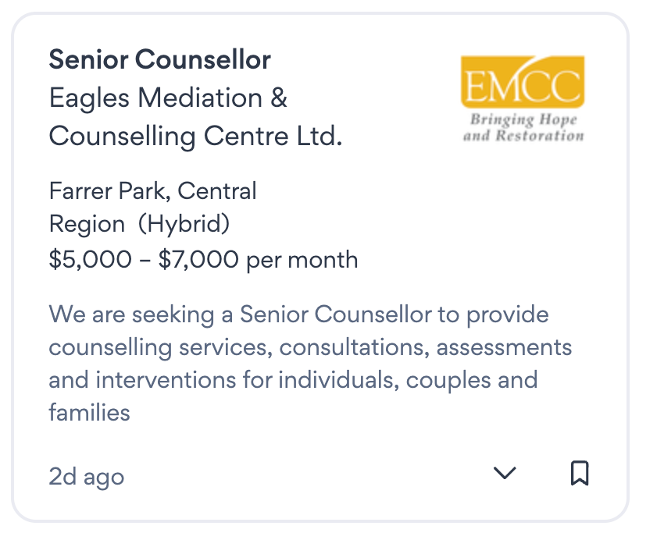Screen dimensions: 664x540
Task: Click the word families in the description
Action: tap(89, 412)
